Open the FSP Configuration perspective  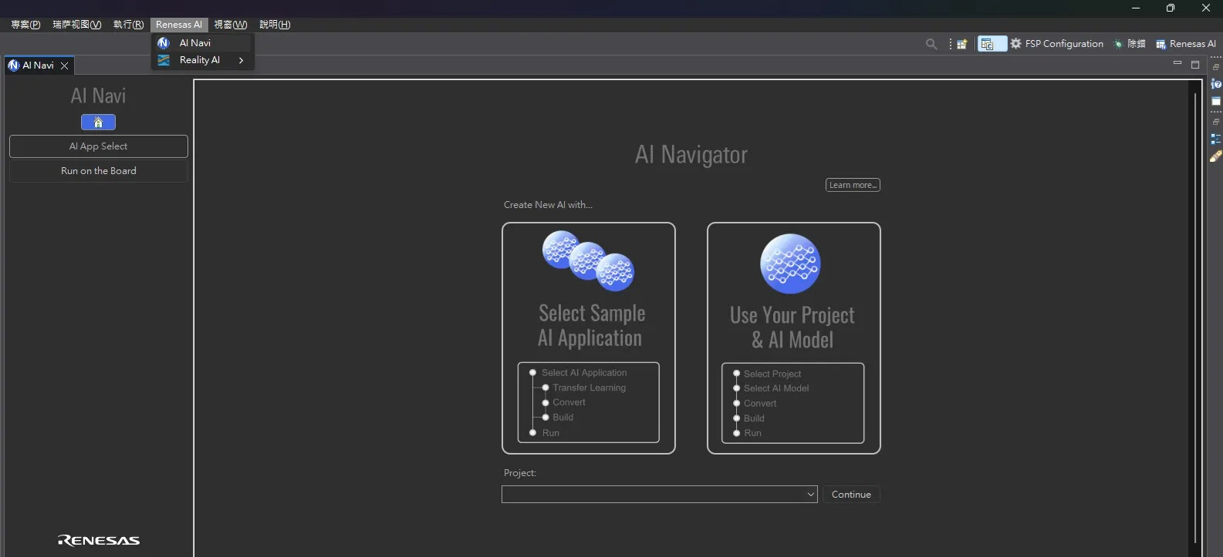(1056, 44)
